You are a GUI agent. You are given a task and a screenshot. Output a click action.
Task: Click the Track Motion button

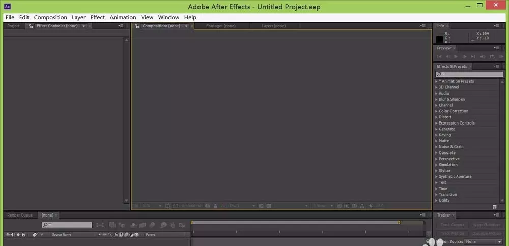tap(453, 233)
